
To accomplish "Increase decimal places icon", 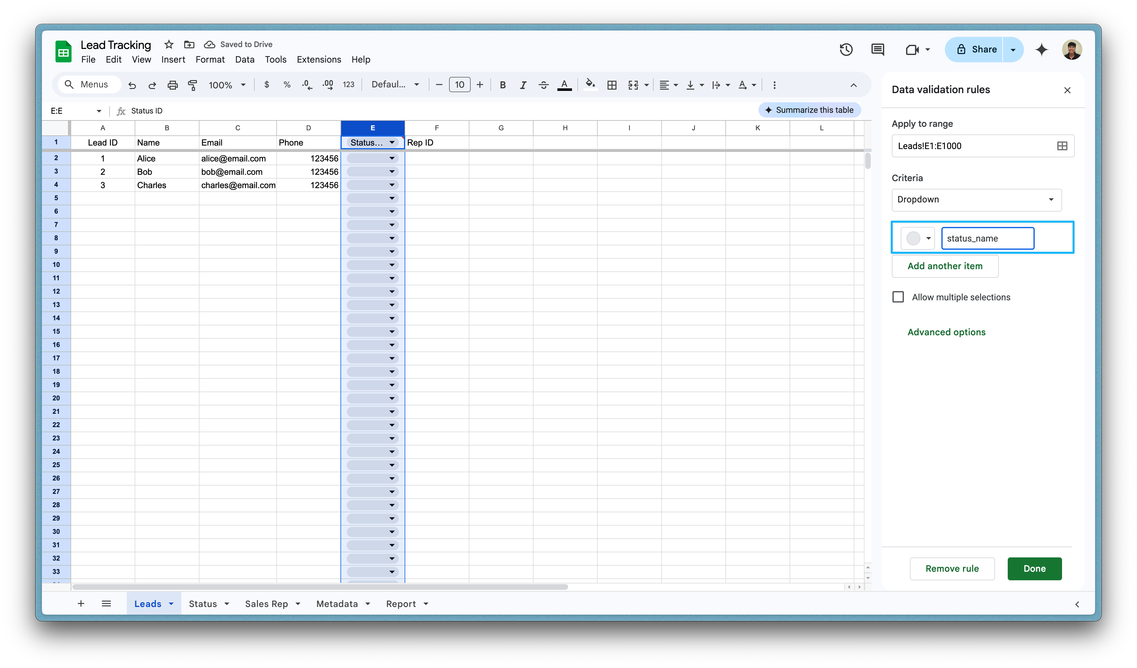I will tap(328, 85).
